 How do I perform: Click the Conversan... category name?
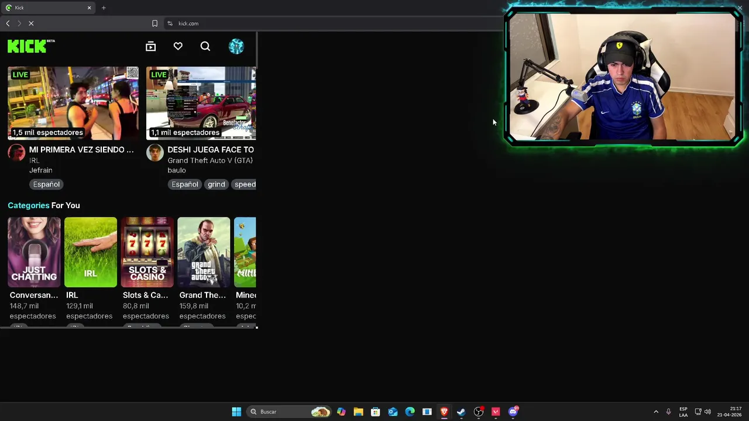(34, 295)
